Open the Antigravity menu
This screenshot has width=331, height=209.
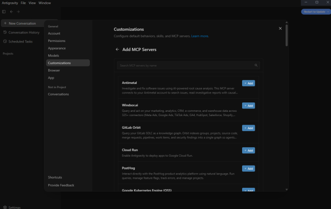pos(10,3)
